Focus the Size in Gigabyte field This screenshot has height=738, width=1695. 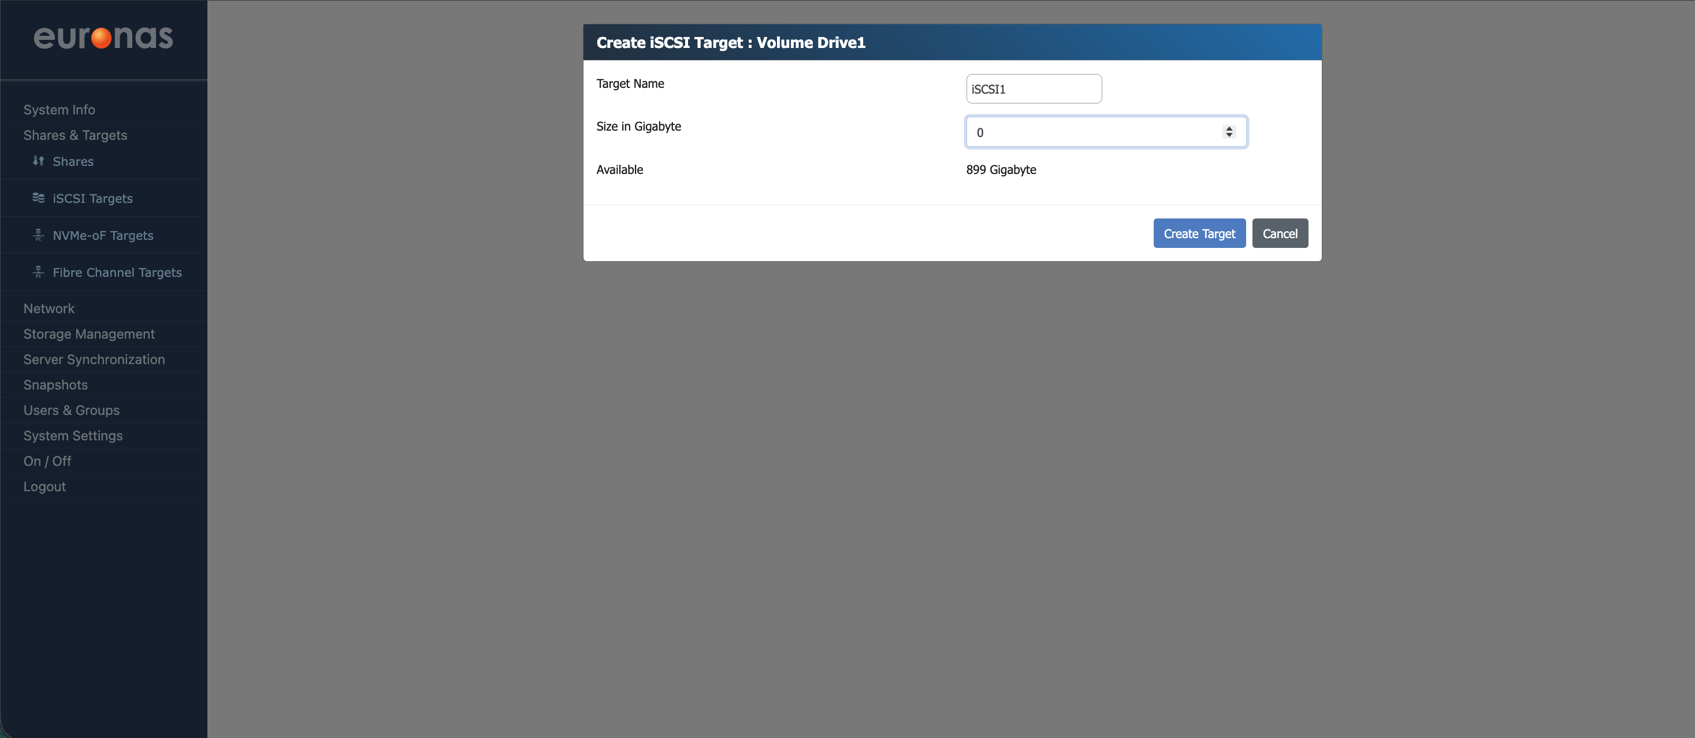click(1092, 132)
